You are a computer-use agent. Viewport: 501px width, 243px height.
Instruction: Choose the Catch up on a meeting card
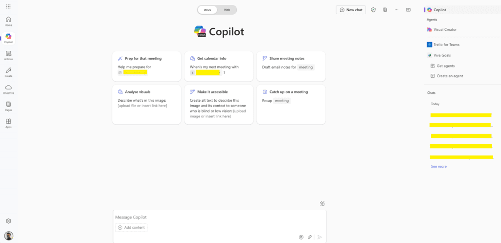point(291,105)
